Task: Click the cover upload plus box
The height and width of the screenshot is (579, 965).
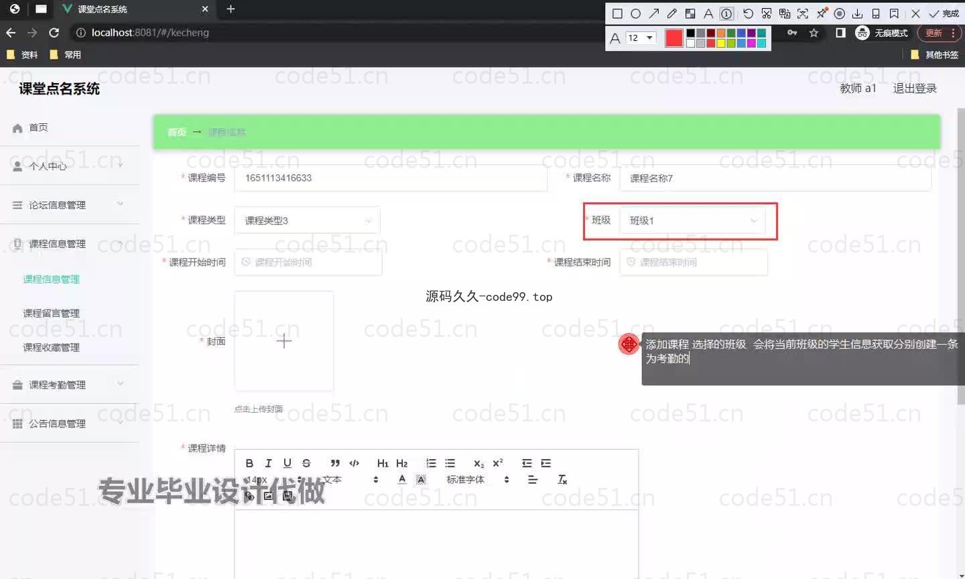Action: pos(284,341)
